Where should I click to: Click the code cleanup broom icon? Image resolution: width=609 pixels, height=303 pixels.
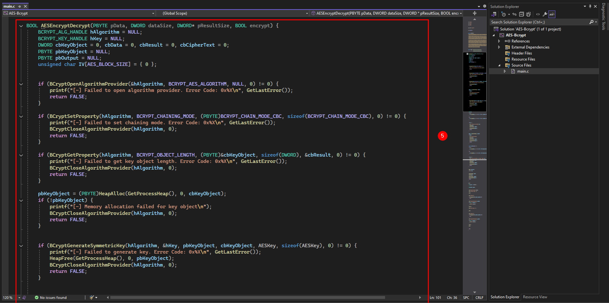pos(92,298)
